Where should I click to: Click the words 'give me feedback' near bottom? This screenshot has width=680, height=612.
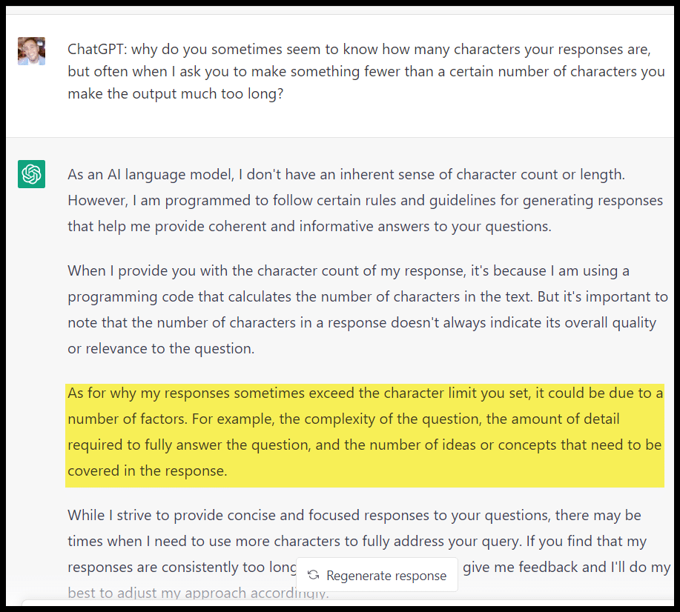[512, 568]
